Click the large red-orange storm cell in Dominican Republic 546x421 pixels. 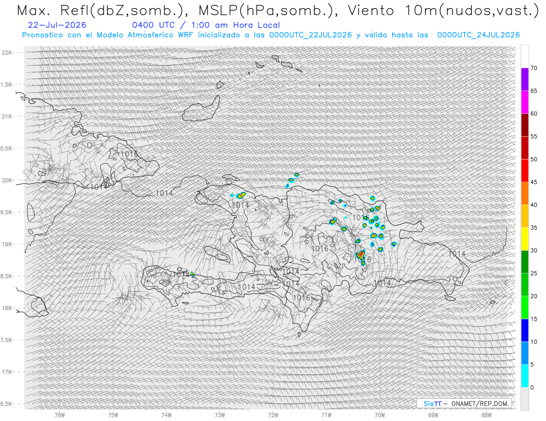coord(360,255)
